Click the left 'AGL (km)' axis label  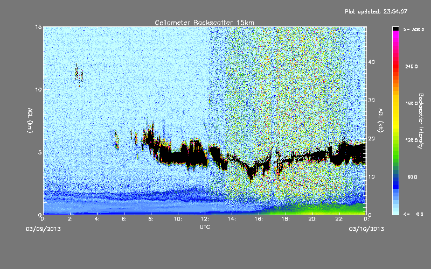pos(30,121)
